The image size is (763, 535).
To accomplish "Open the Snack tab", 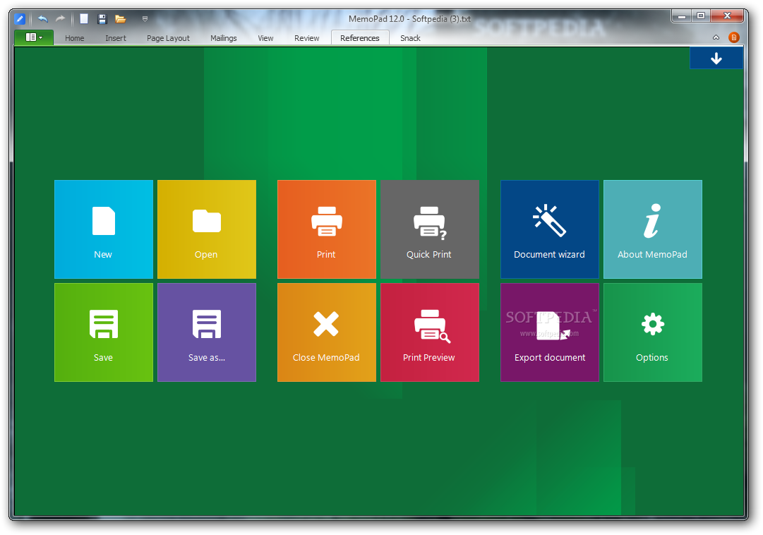I will point(410,38).
